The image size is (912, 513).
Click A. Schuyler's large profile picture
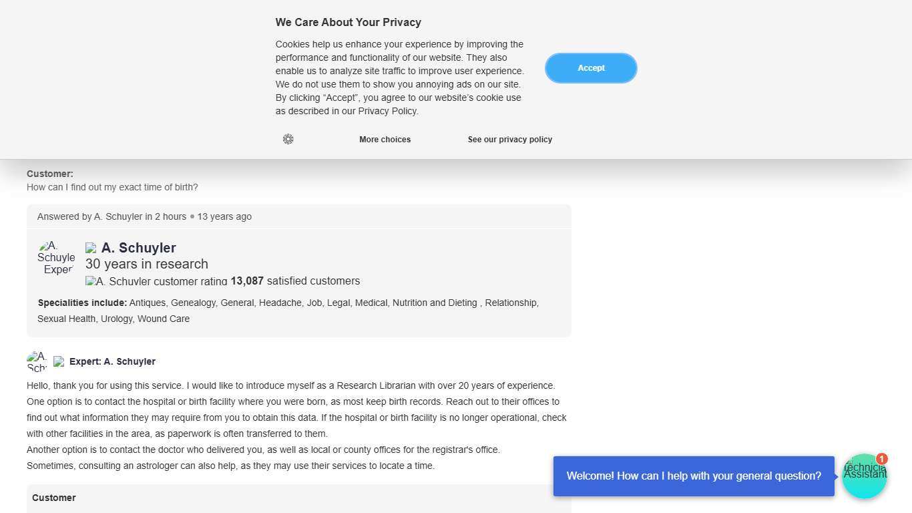click(x=56, y=258)
